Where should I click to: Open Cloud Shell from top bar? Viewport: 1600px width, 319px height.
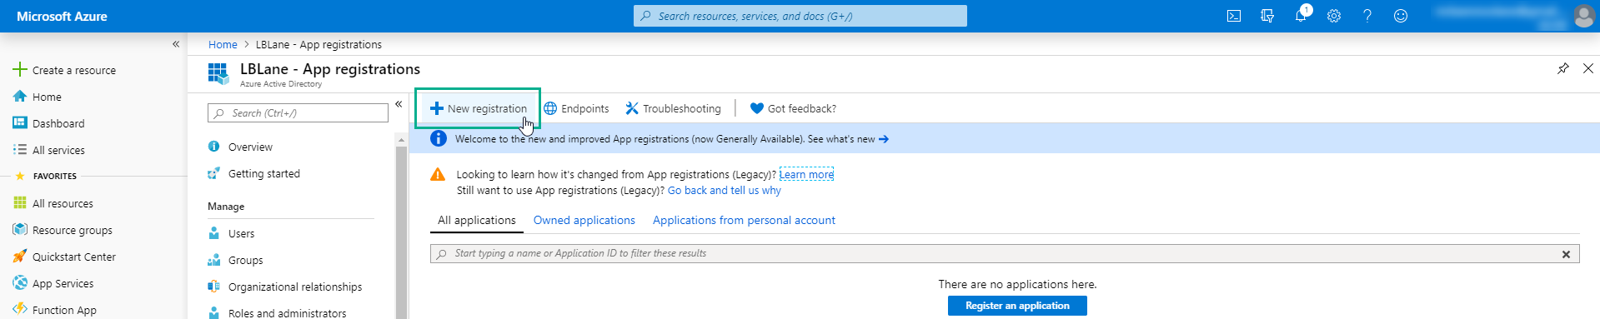click(x=1233, y=16)
